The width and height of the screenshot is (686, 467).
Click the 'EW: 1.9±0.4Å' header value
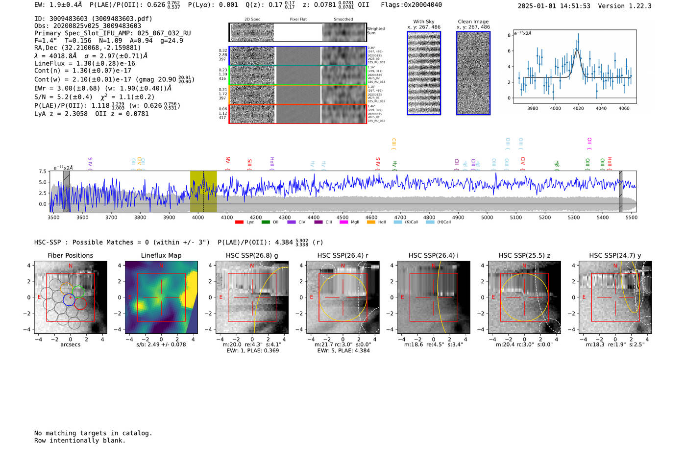point(58,5)
